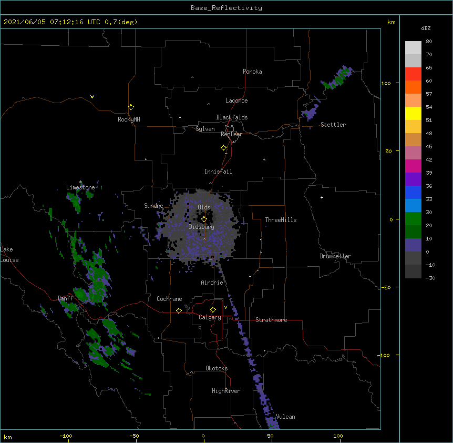453x443 pixels.
Task: Pick the light gray 70–80 dBZ legend color
Action: pyautogui.click(x=413, y=48)
